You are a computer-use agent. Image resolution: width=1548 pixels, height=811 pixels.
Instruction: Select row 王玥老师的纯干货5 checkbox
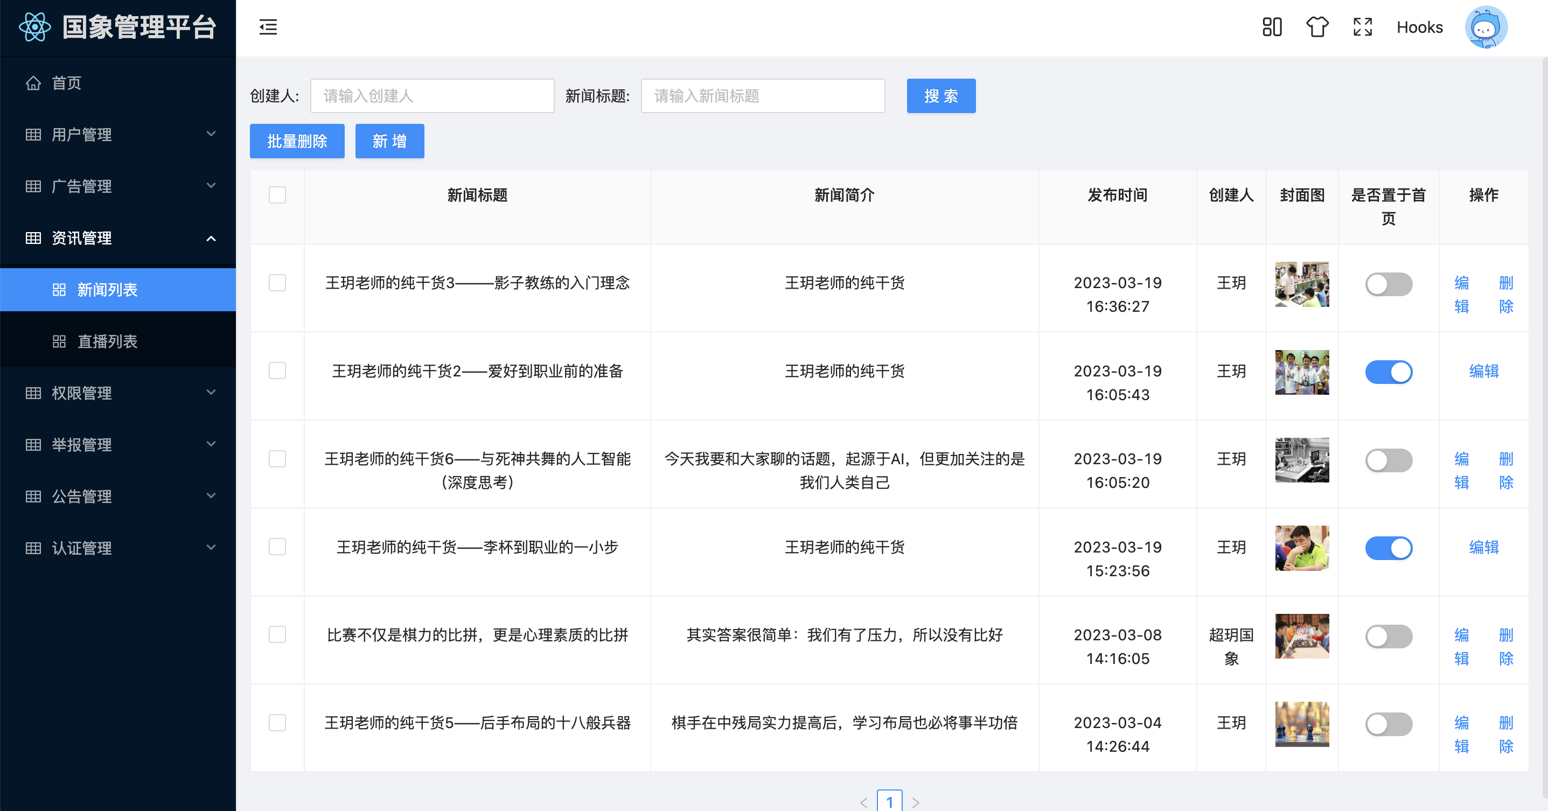(x=277, y=722)
